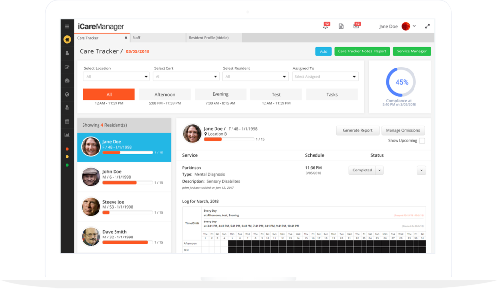Open the inbox mail icon with badge
497x289 pixels.
356,26
